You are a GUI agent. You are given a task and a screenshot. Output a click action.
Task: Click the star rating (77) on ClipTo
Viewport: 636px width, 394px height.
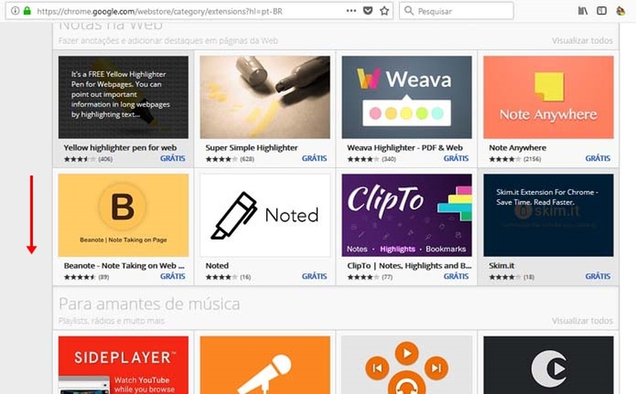370,277
